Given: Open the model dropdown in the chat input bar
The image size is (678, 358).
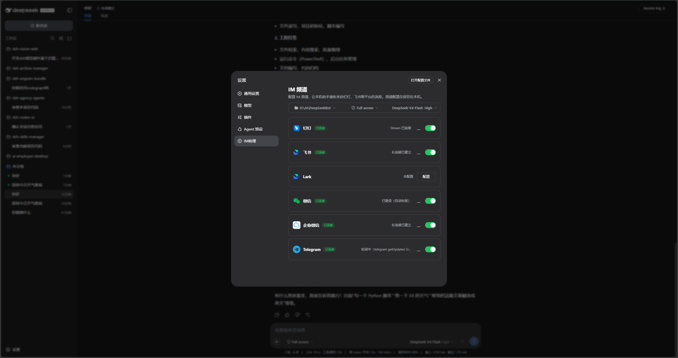Looking at the screenshot, I should 432,342.
